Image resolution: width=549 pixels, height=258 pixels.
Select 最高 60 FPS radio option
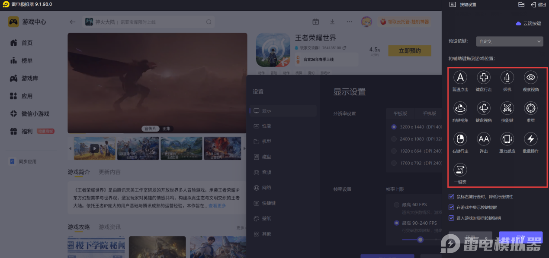(x=397, y=205)
